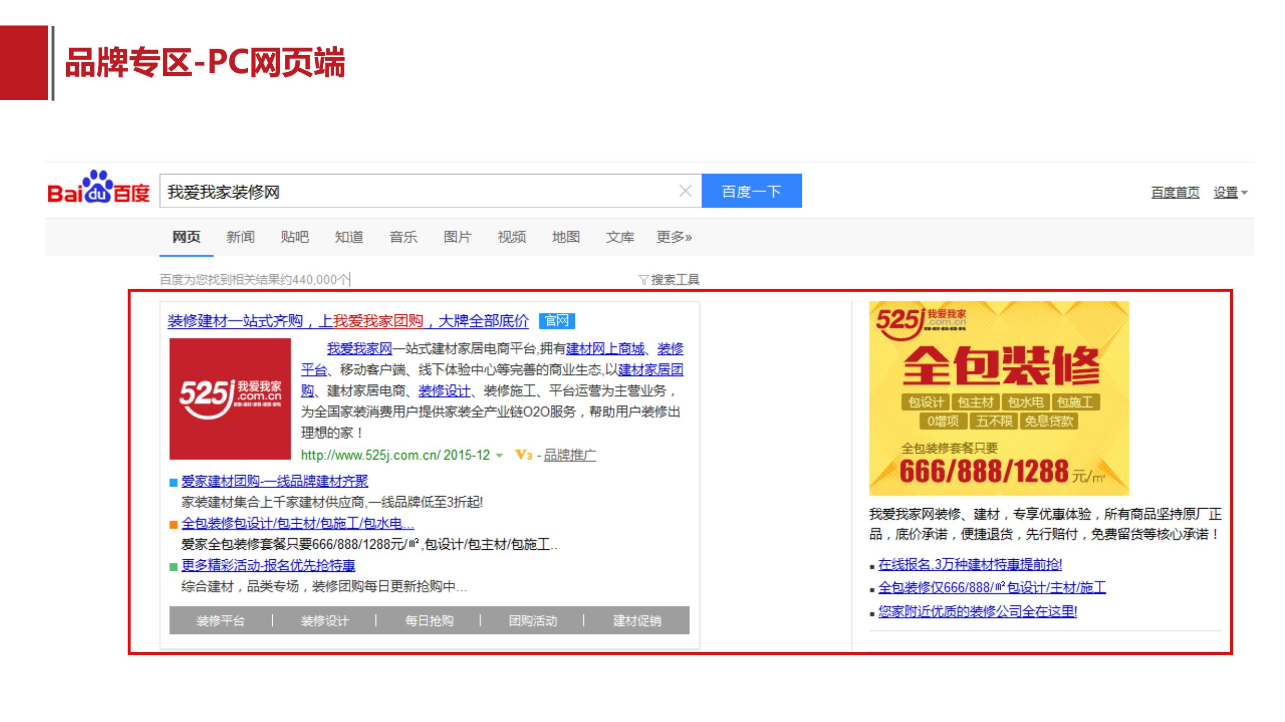Click the 百度一下 search button
Screen dimensions: 1285x722
[751, 191]
